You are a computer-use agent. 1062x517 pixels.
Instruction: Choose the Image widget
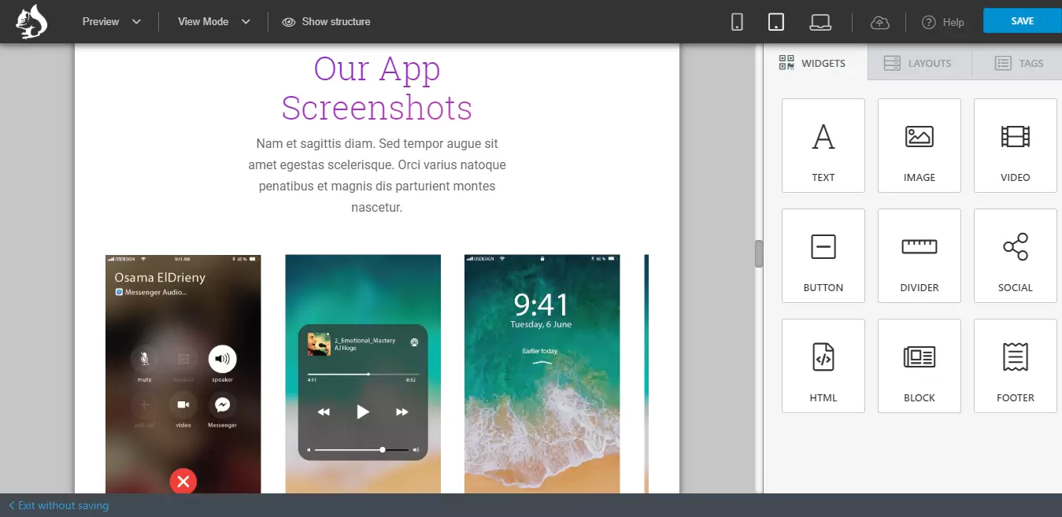point(919,146)
